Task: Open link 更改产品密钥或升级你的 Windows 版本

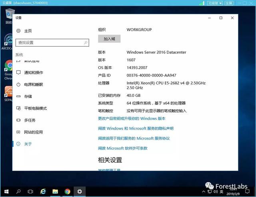Action: (x=132, y=118)
